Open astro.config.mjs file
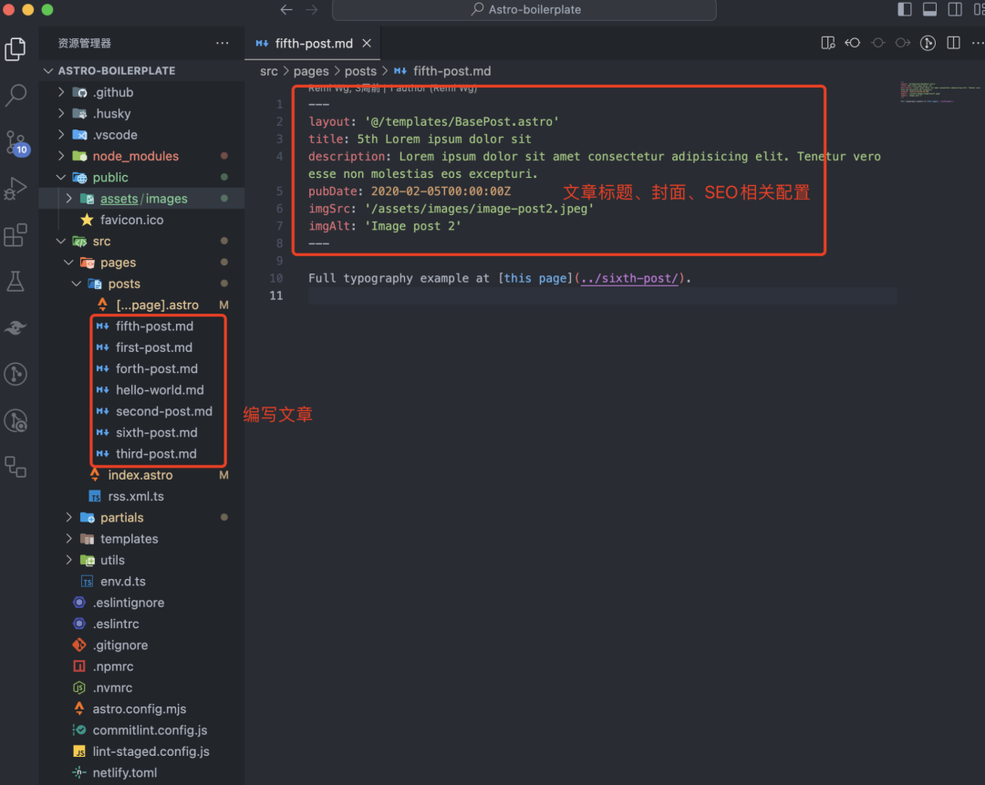Screen dimensions: 985x785 pos(139,709)
